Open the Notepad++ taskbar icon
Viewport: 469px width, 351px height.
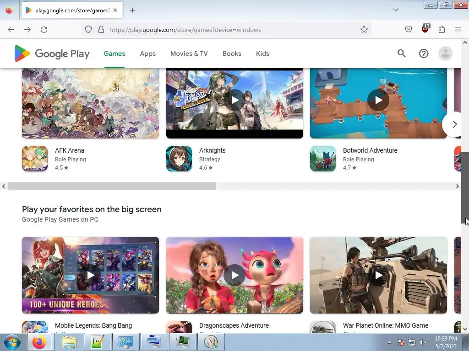pos(97,342)
